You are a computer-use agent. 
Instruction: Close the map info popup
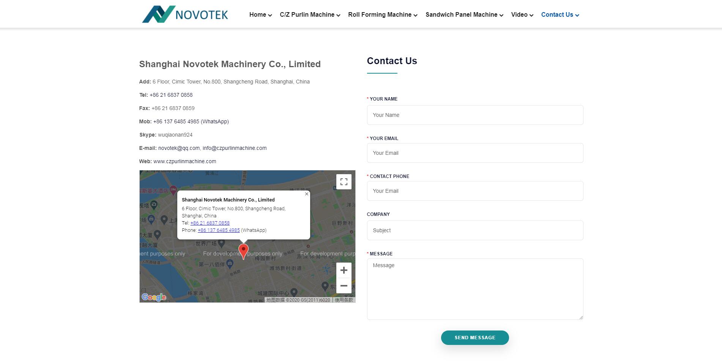(x=306, y=194)
